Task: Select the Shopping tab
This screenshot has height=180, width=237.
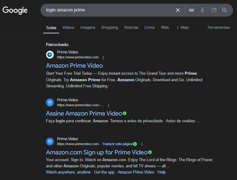Action: [110, 27]
